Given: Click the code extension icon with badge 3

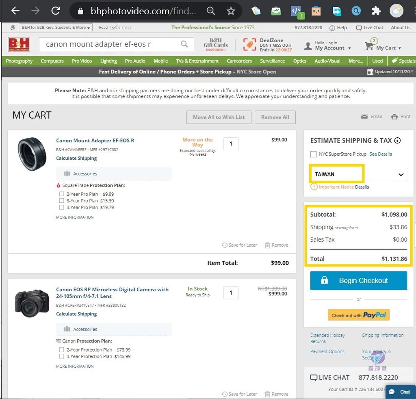Looking at the screenshot, I should (x=297, y=12).
